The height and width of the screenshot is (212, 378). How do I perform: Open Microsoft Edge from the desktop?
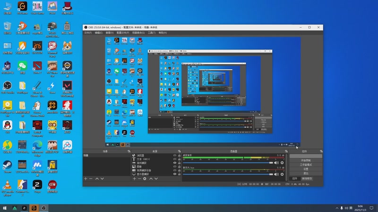coord(37,148)
